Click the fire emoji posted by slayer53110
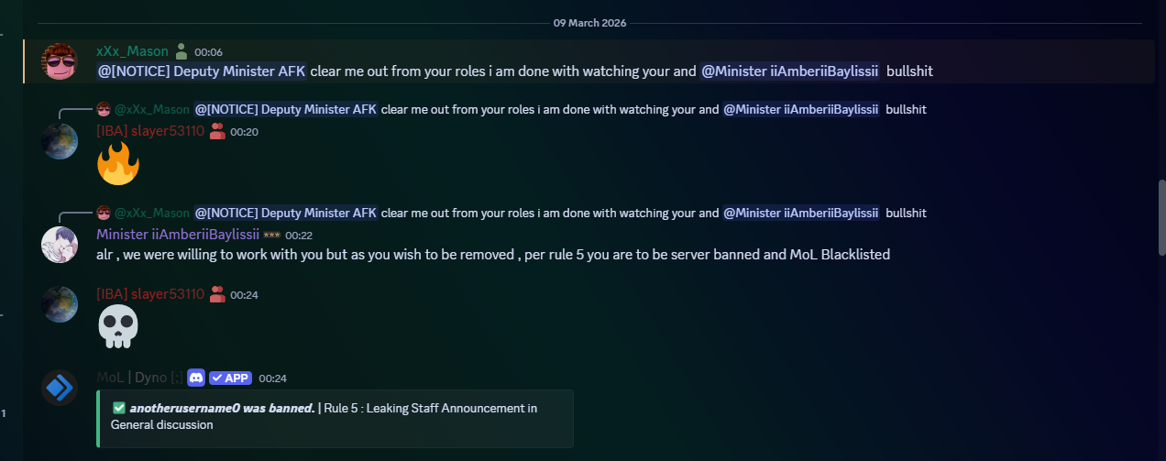 tap(117, 164)
